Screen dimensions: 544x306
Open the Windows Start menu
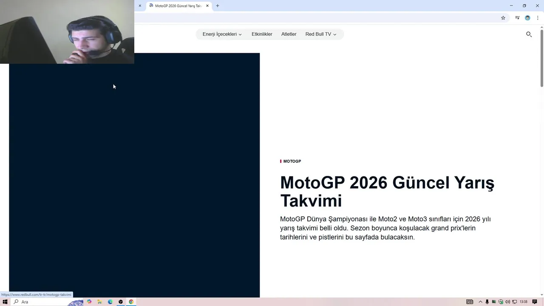pos(5,302)
